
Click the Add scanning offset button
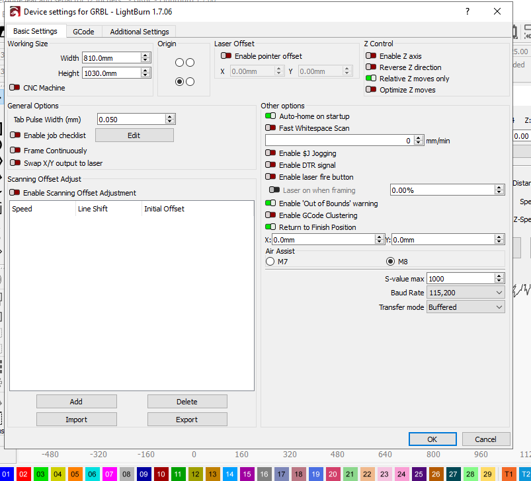[77, 402]
